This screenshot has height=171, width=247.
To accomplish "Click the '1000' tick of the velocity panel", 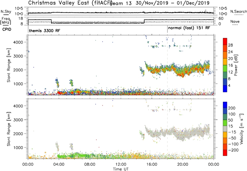I will pos(18,148).
